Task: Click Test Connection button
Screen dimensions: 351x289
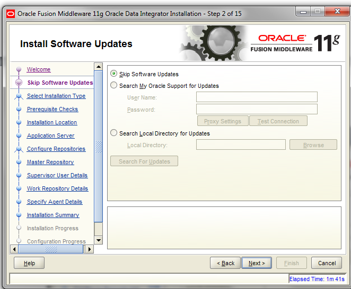Action: [278, 121]
